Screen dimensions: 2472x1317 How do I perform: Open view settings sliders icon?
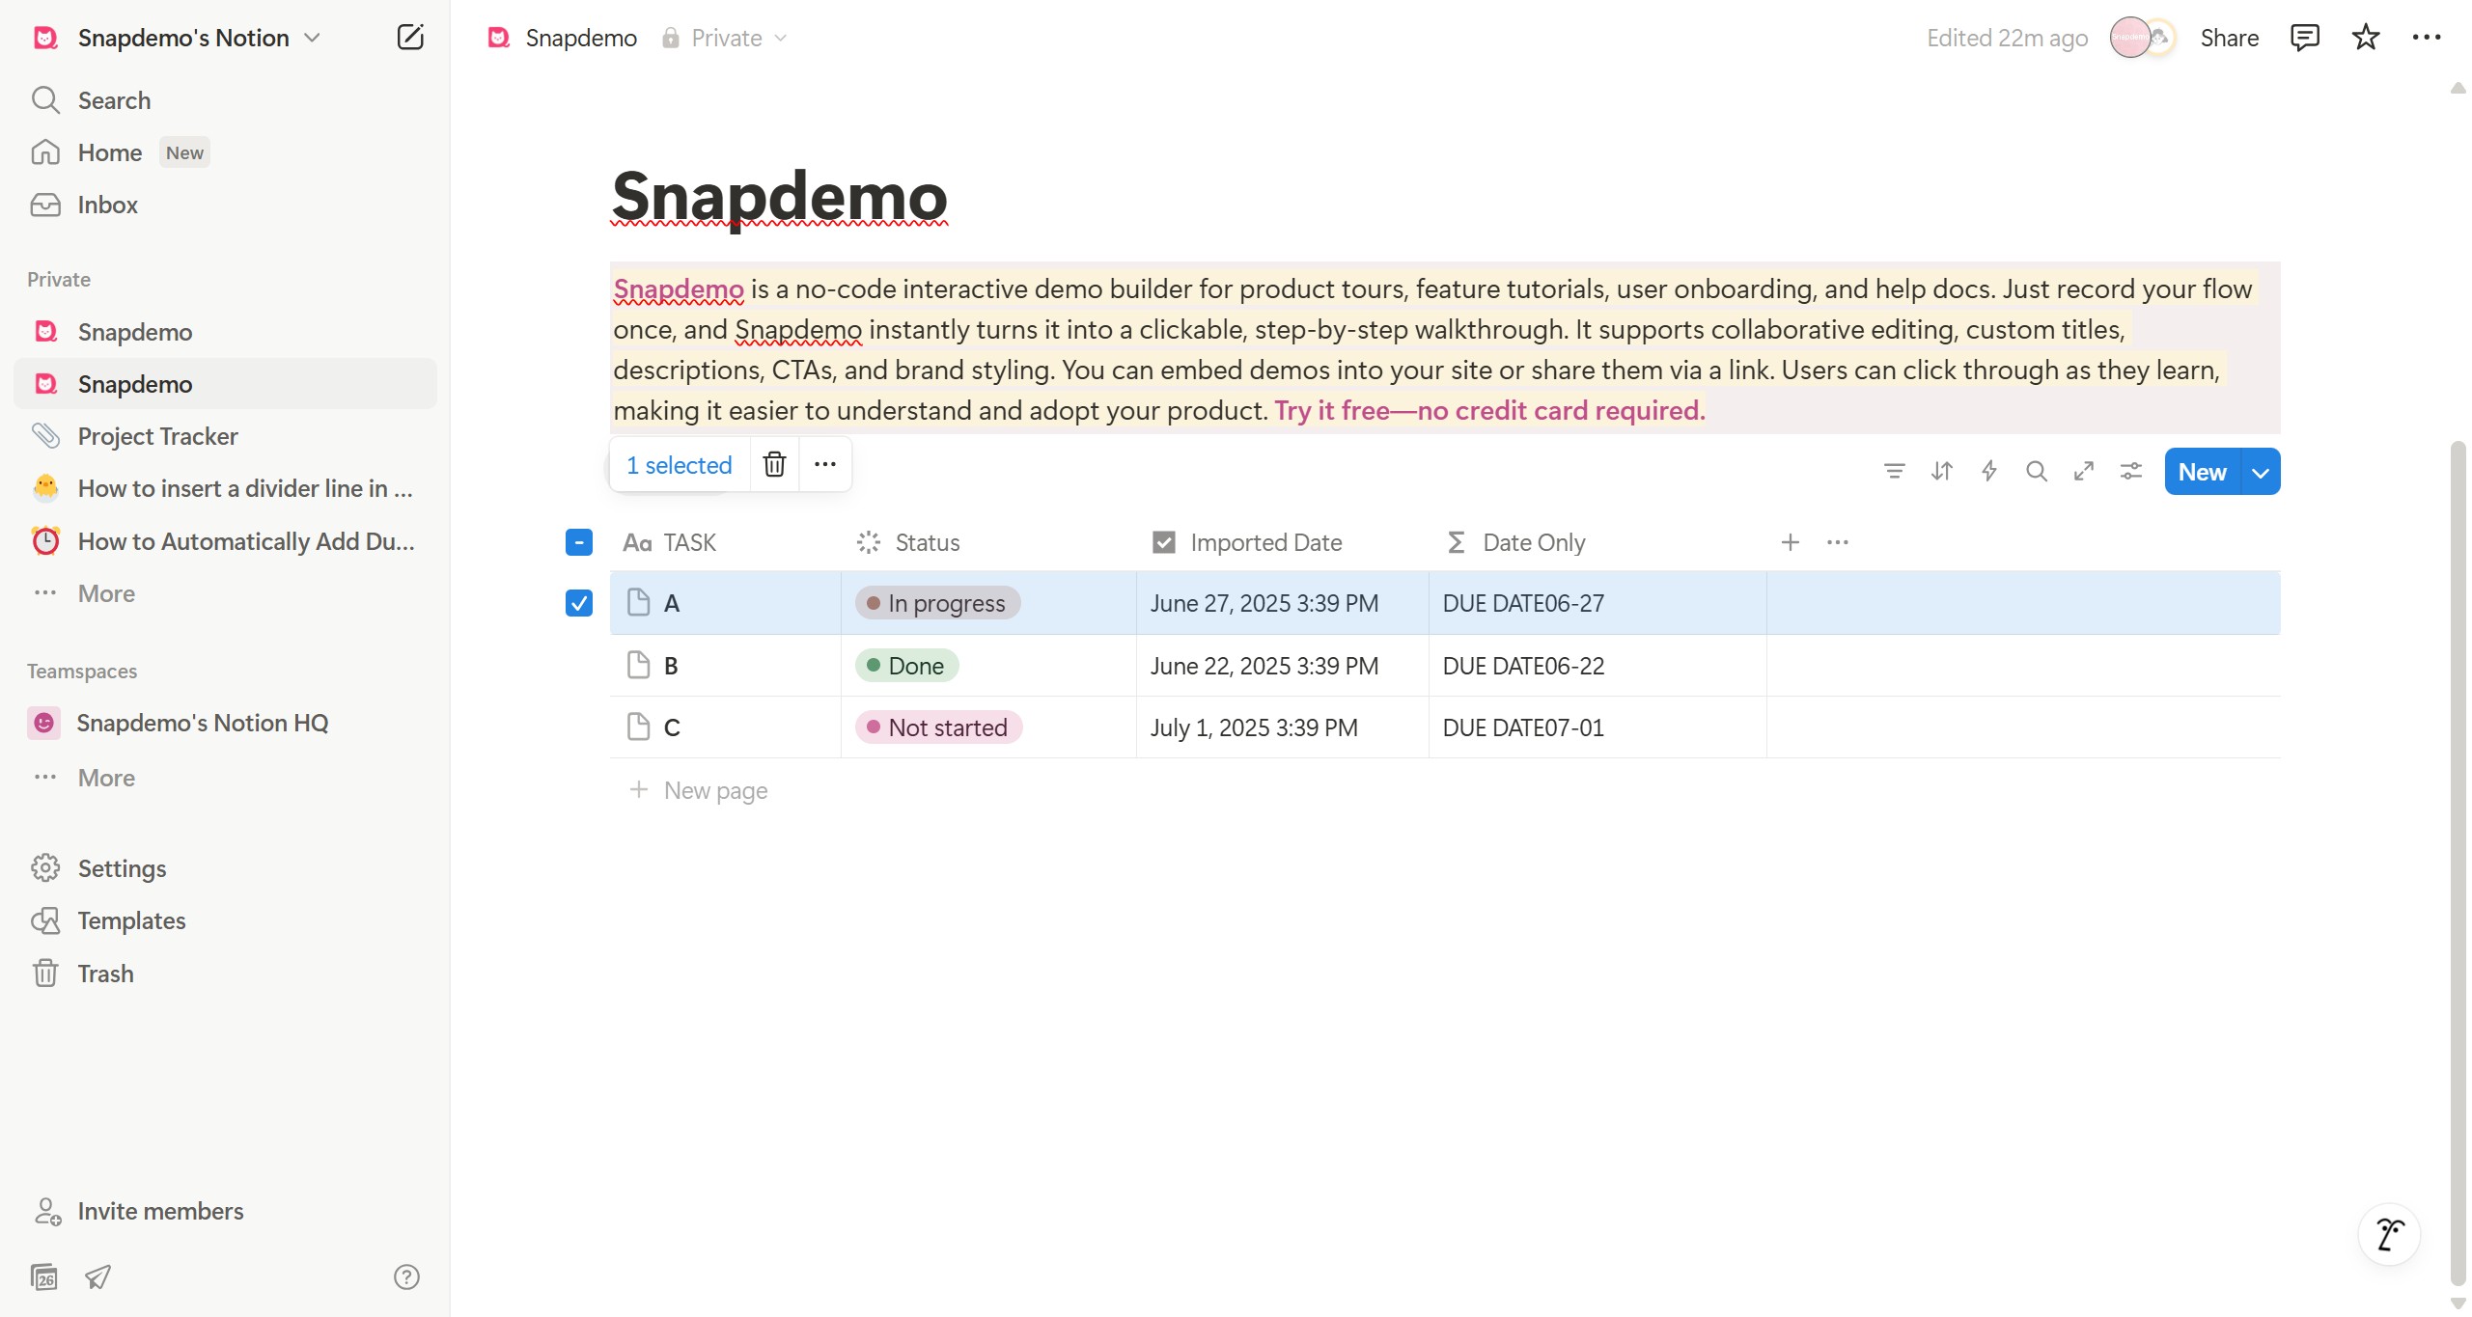2130,471
